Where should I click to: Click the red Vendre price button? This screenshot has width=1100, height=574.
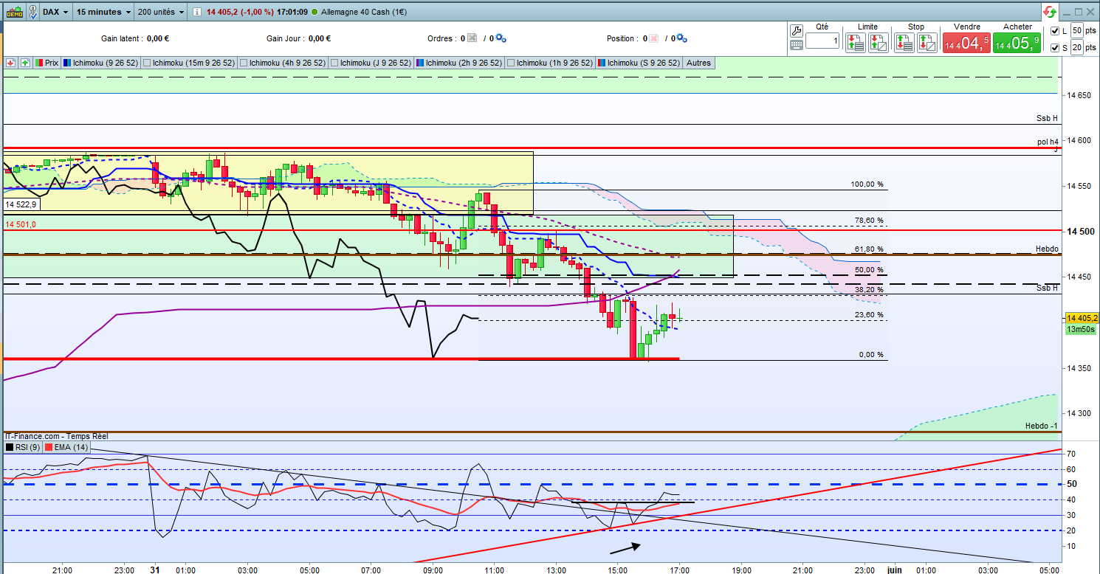(x=966, y=43)
